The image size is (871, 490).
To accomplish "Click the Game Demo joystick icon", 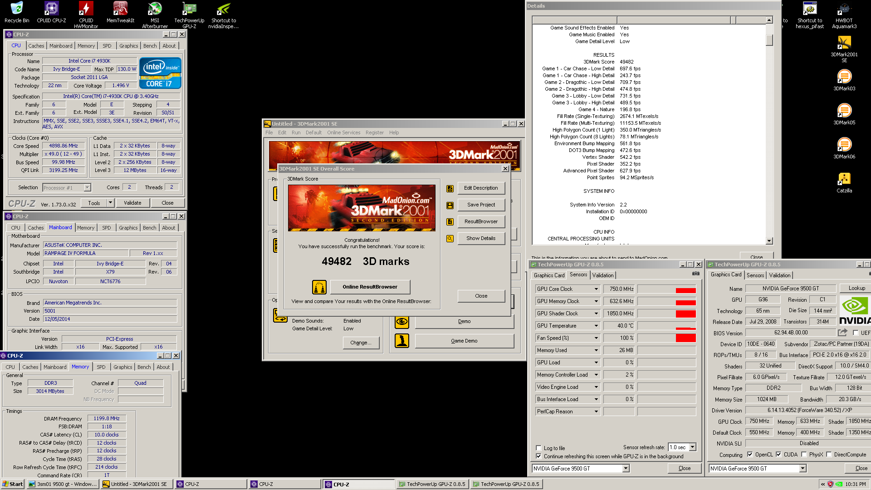I will point(402,341).
